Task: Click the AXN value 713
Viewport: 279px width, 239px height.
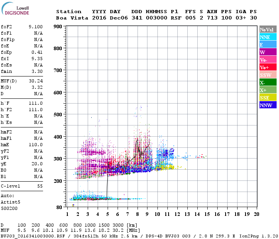Action: click(x=212, y=18)
